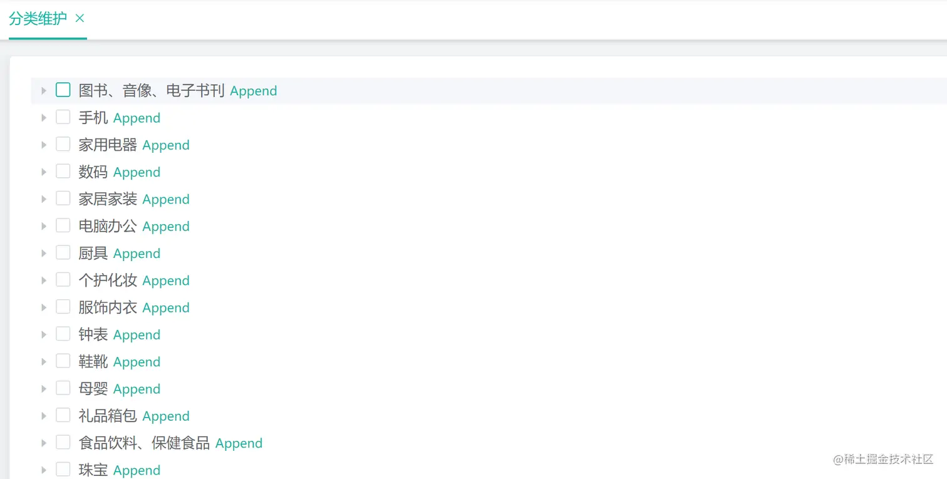The width and height of the screenshot is (947, 479).
Task: Expand the 家用电器 category node
Action: [44, 145]
